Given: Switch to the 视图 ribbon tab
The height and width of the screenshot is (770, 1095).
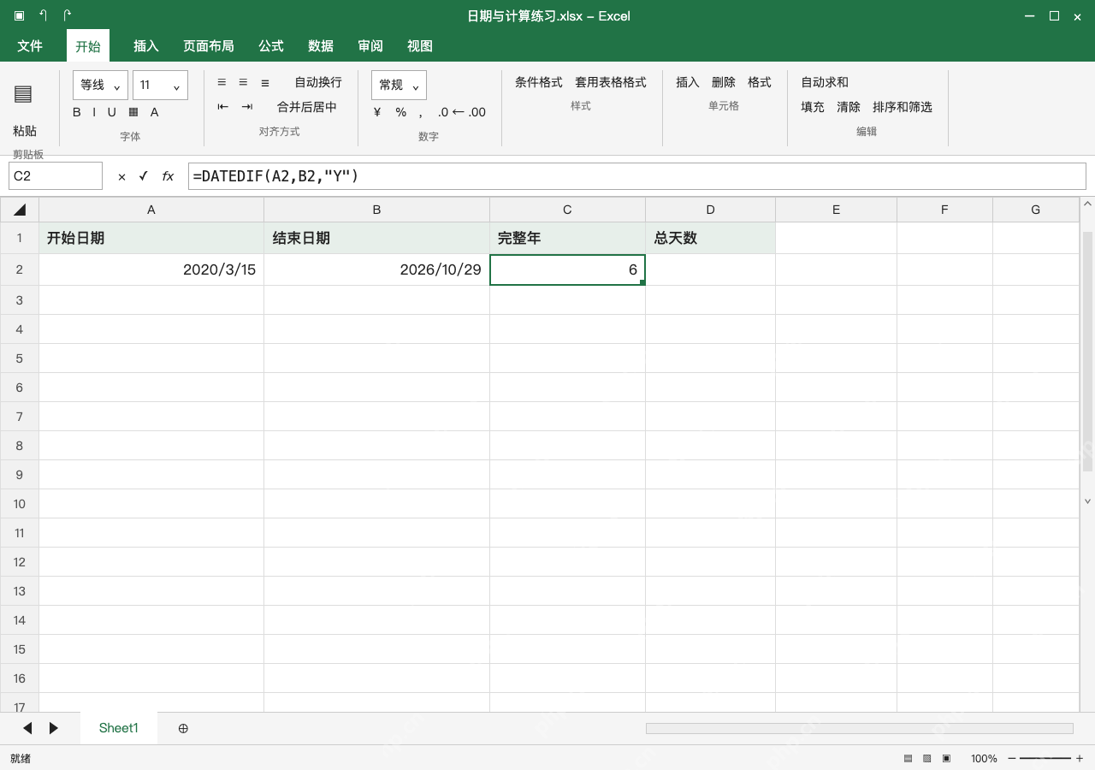Looking at the screenshot, I should pos(420,46).
